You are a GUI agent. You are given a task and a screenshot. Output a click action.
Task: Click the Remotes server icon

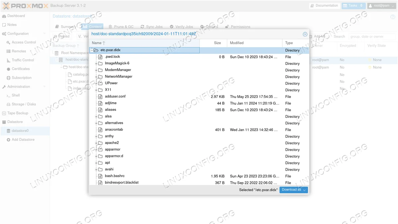click(x=9, y=51)
